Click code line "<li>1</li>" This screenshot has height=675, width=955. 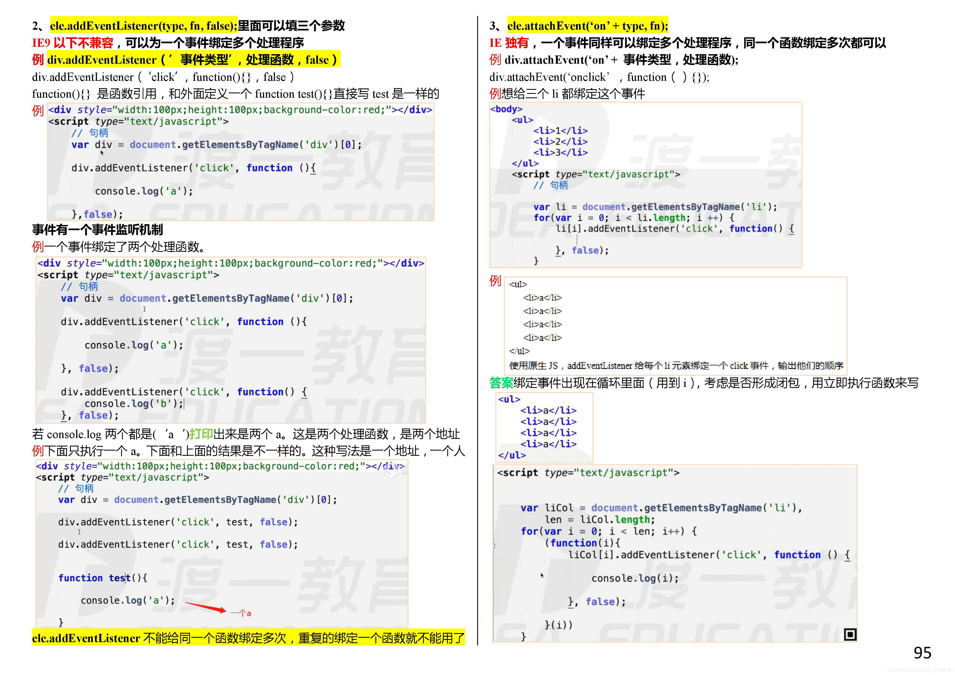click(561, 131)
